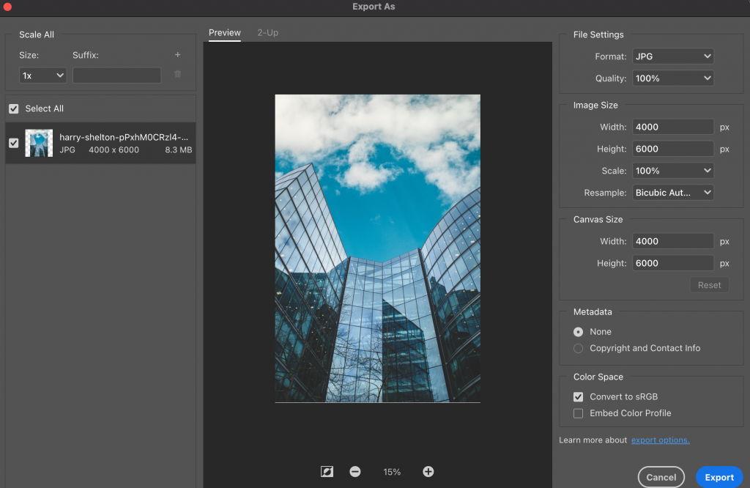The height and width of the screenshot is (488, 750).
Task: Open the Quality 100% dropdown
Action: [673, 78]
